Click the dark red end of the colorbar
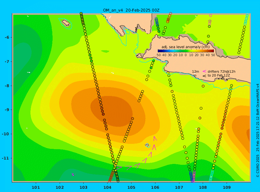Viewport: 260px width, 192px height. [212, 51]
